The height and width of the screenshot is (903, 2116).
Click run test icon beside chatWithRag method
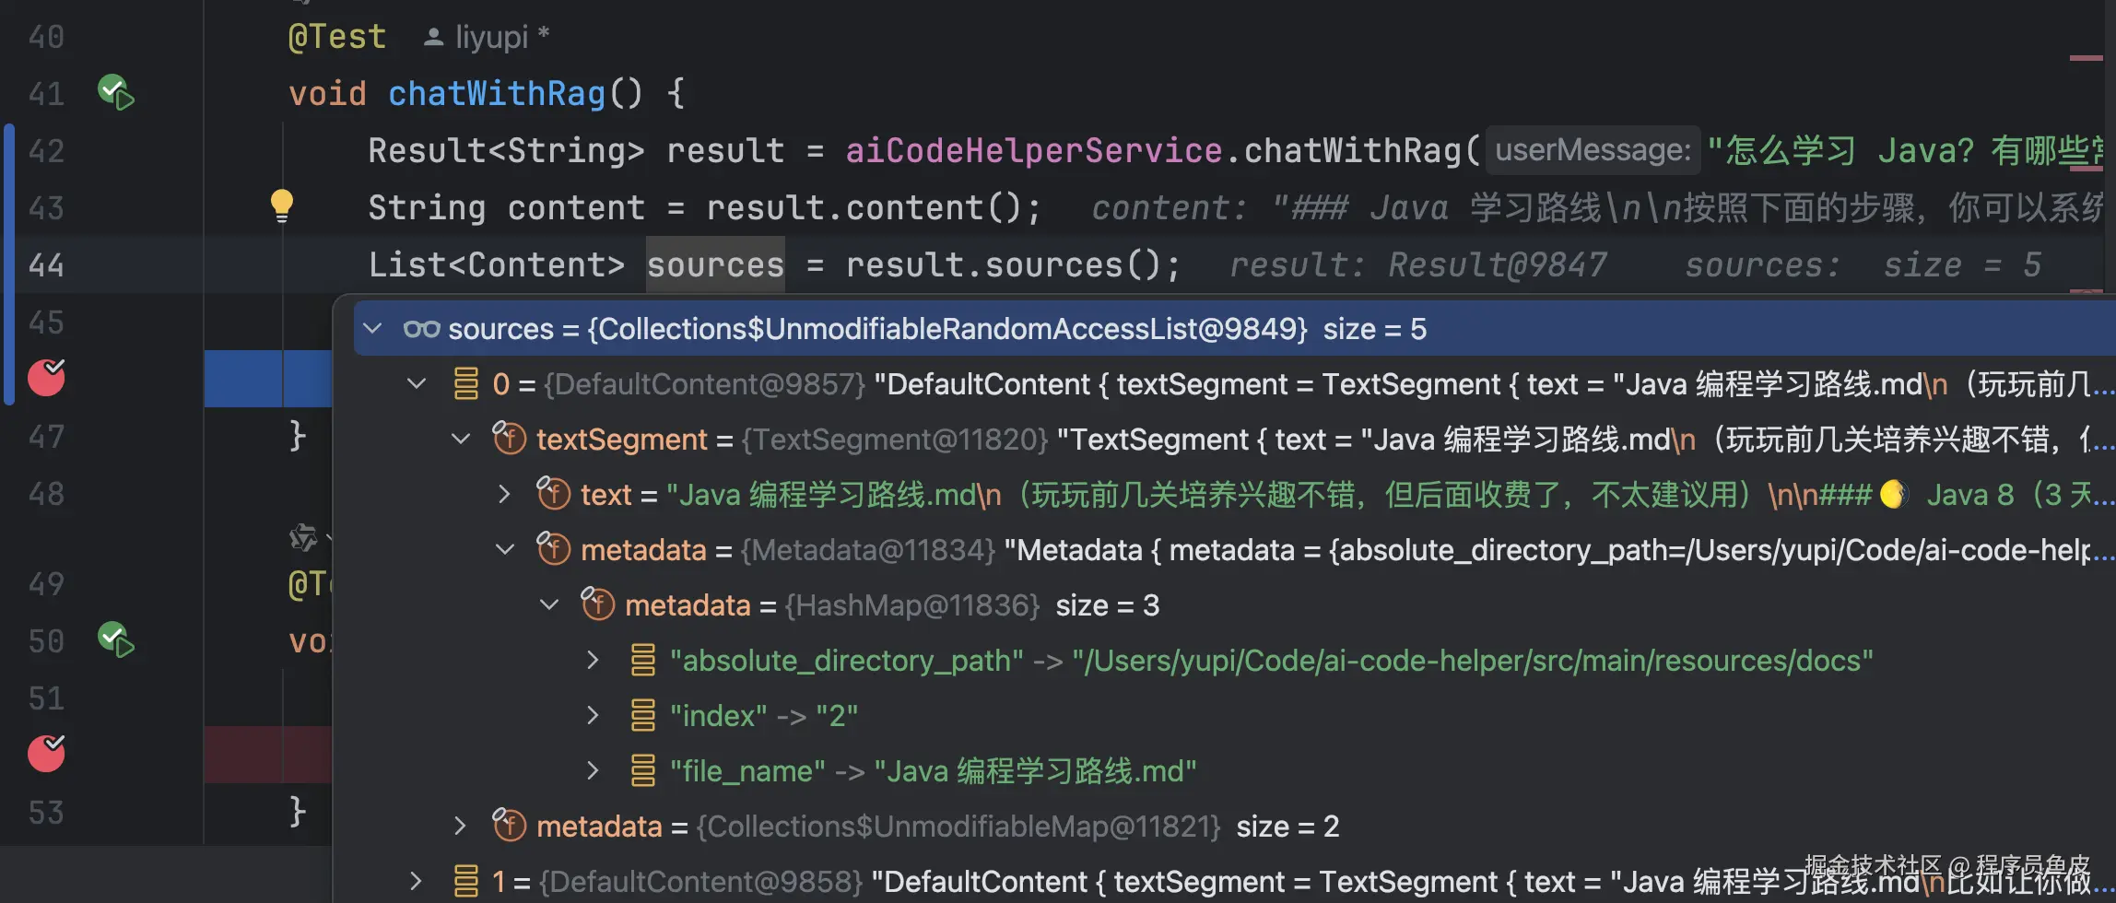tap(116, 92)
